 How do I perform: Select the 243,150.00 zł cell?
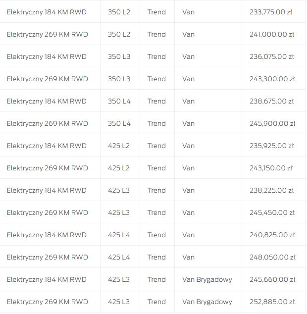272,168
